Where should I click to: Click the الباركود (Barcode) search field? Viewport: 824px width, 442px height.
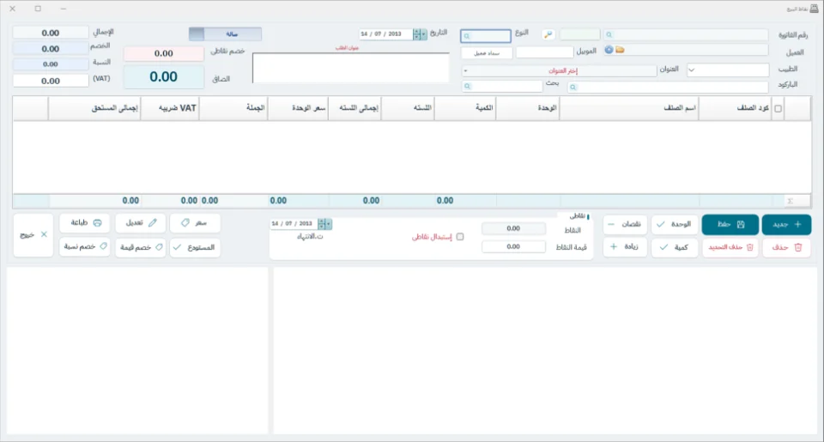coord(668,88)
